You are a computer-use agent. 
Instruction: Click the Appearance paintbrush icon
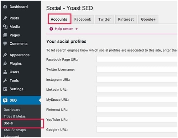5,55
